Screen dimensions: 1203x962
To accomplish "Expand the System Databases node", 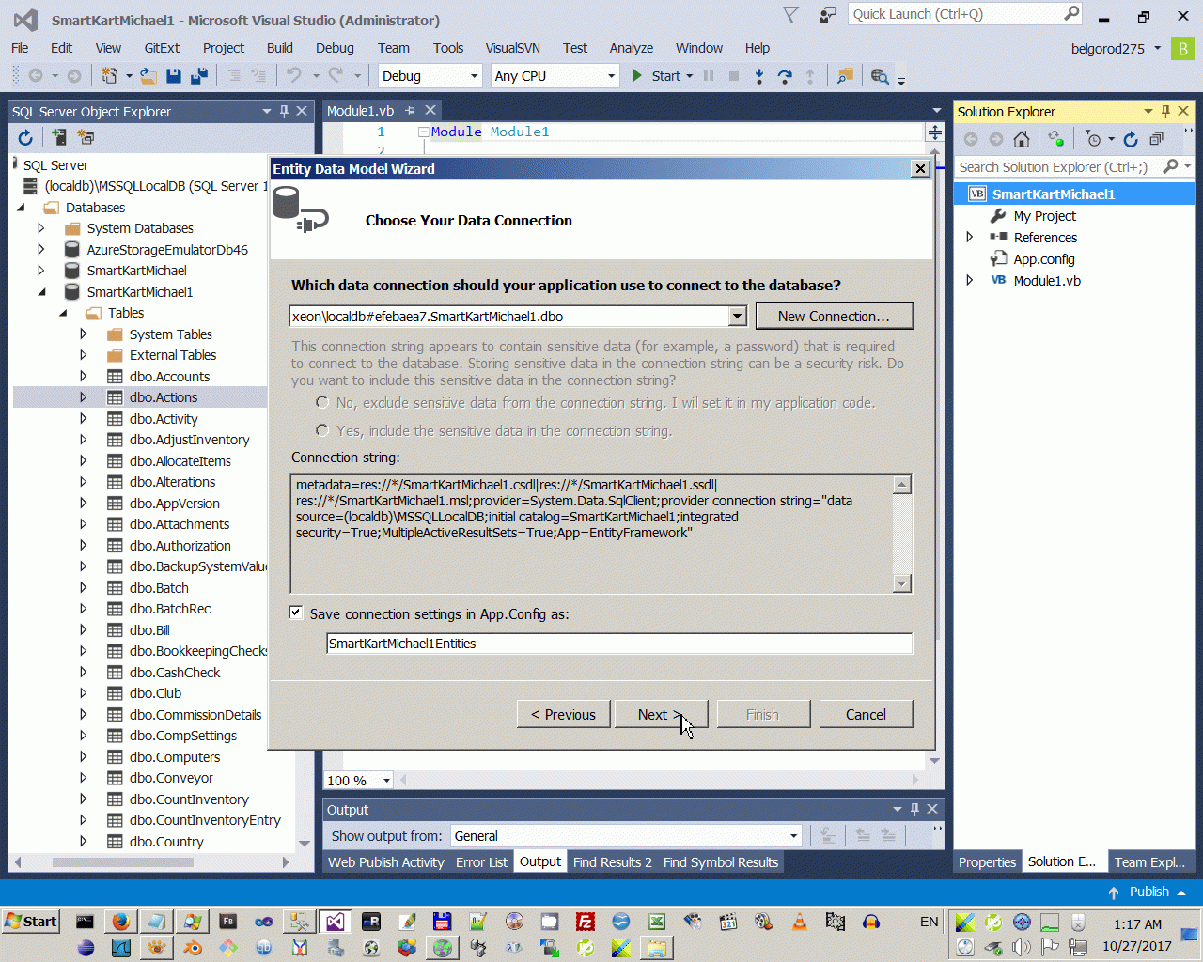I will [40, 228].
